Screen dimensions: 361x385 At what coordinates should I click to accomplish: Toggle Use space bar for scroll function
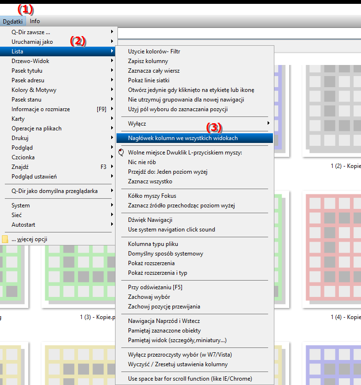(x=194, y=379)
